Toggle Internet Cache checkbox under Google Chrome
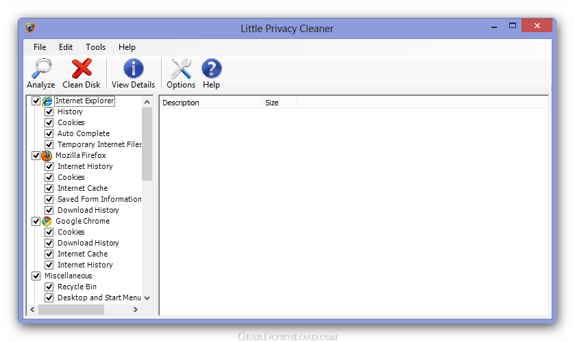575x342 pixels. [49, 254]
